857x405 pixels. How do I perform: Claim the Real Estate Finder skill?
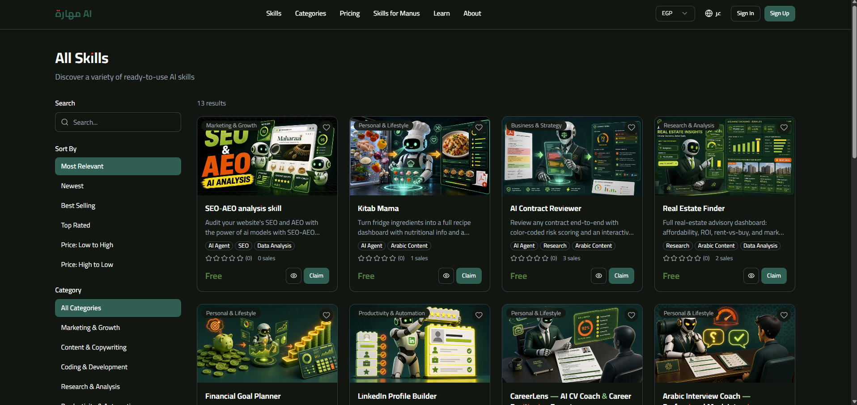[774, 276]
